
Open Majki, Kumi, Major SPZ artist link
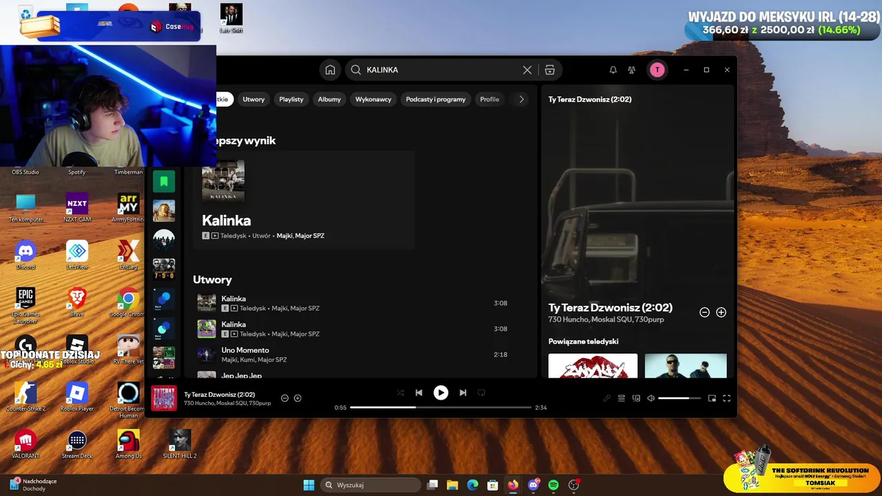[254, 360]
